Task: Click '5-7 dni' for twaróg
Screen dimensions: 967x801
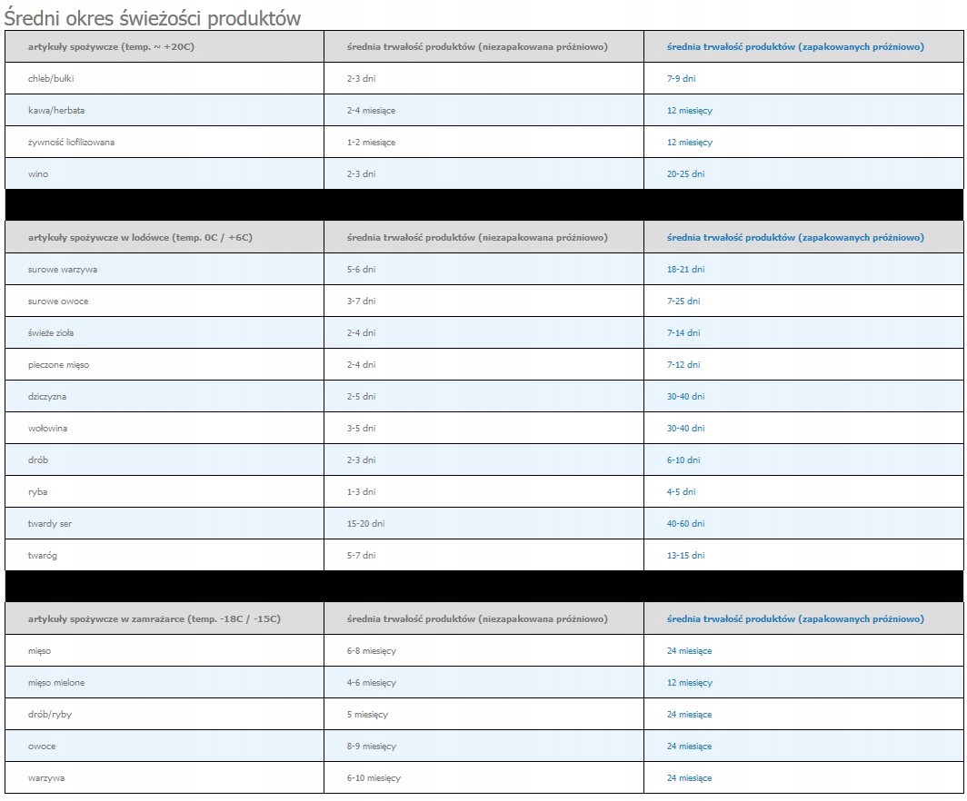Action: (x=362, y=555)
